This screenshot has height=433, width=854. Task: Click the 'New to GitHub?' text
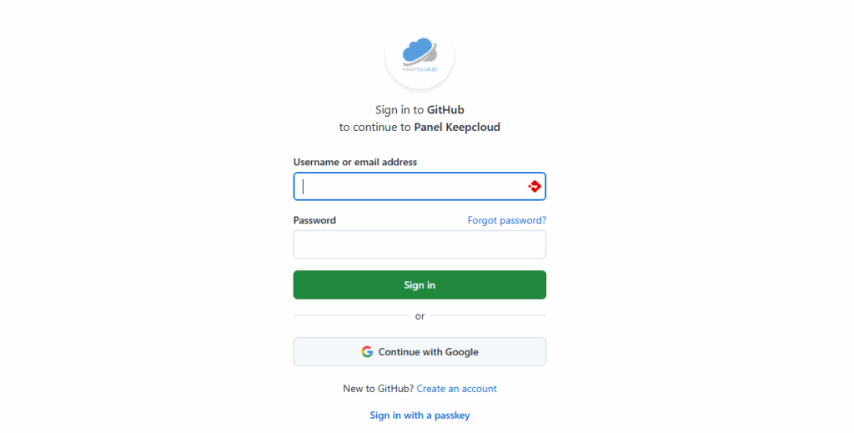(378, 388)
